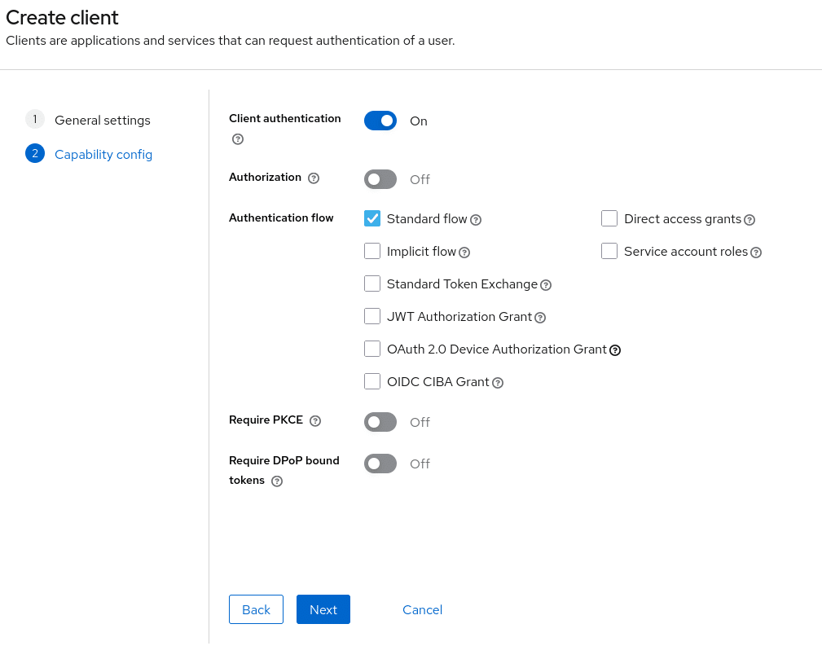Click the Create client heading

click(62, 17)
